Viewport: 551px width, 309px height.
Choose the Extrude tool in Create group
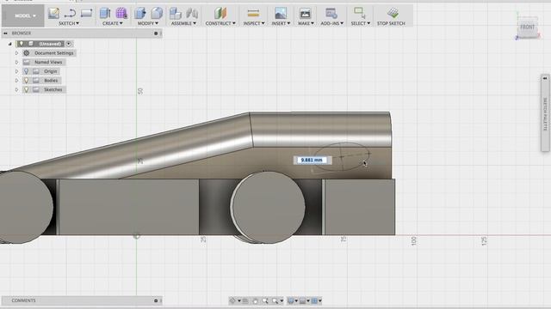(x=105, y=14)
